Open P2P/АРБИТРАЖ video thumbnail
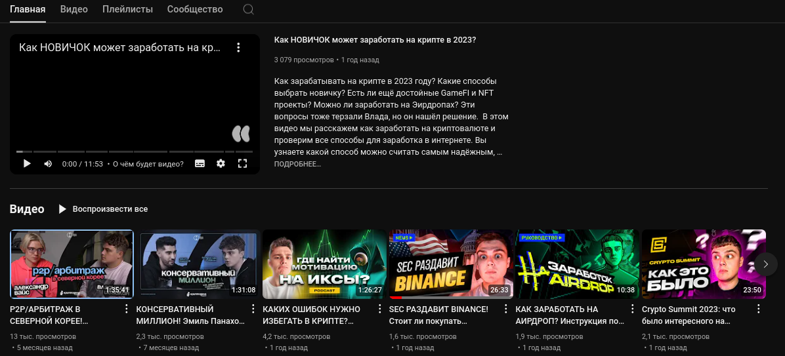This screenshot has height=356, width=785. tap(72, 264)
